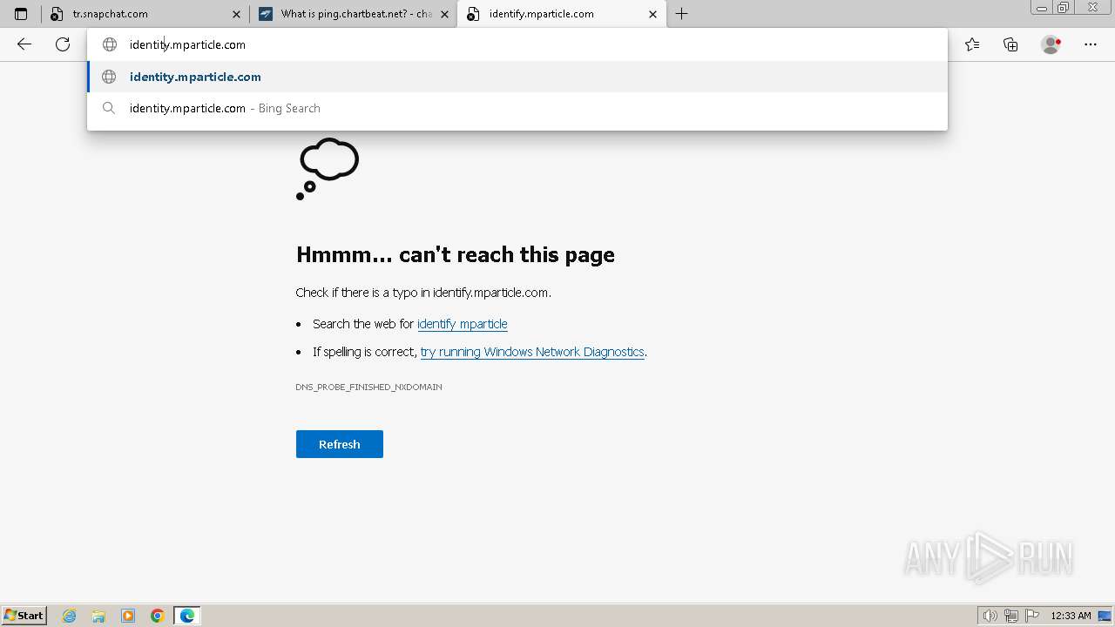Viewport: 1115px width, 627px height.
Task: Open the Favorites star icon
Action: point(972,44)
